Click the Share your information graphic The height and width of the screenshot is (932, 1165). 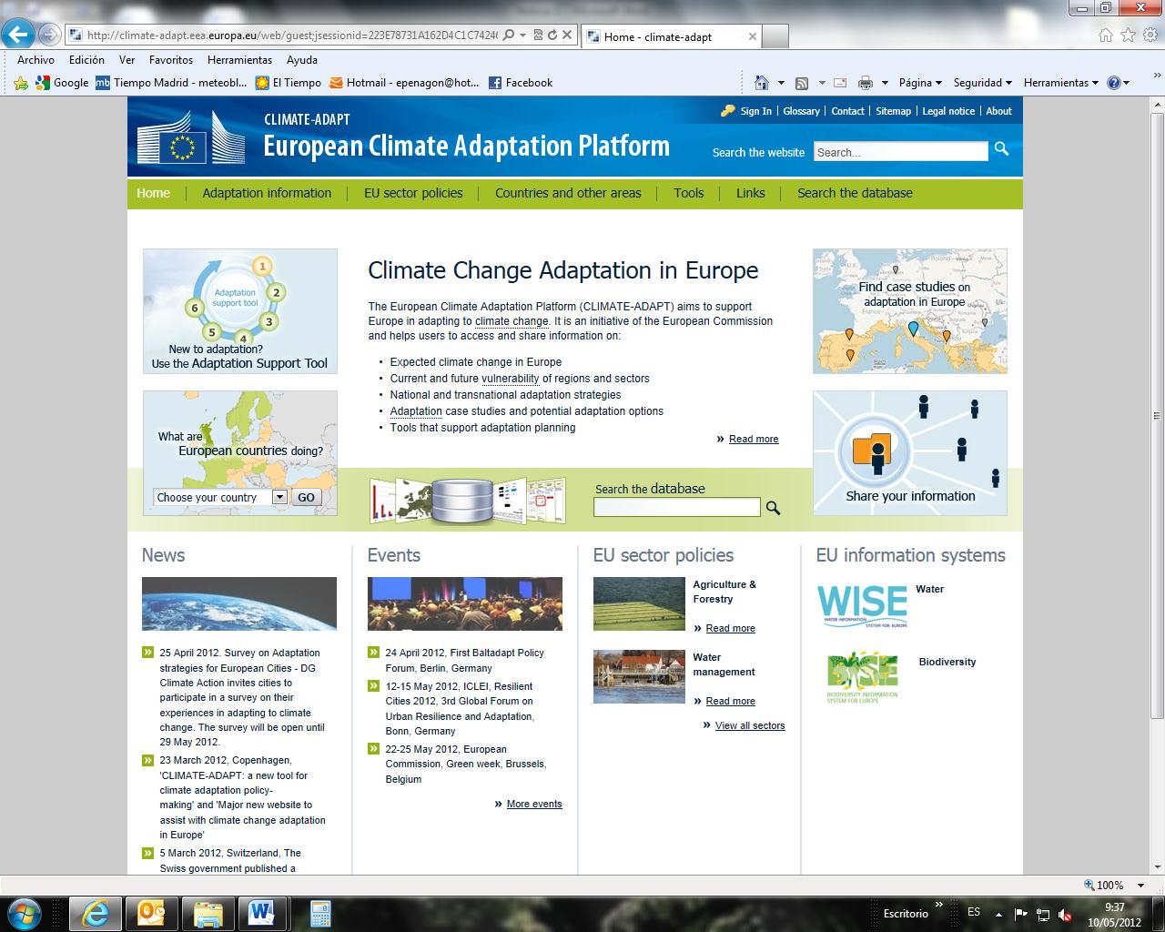click(x=909, y=452)
